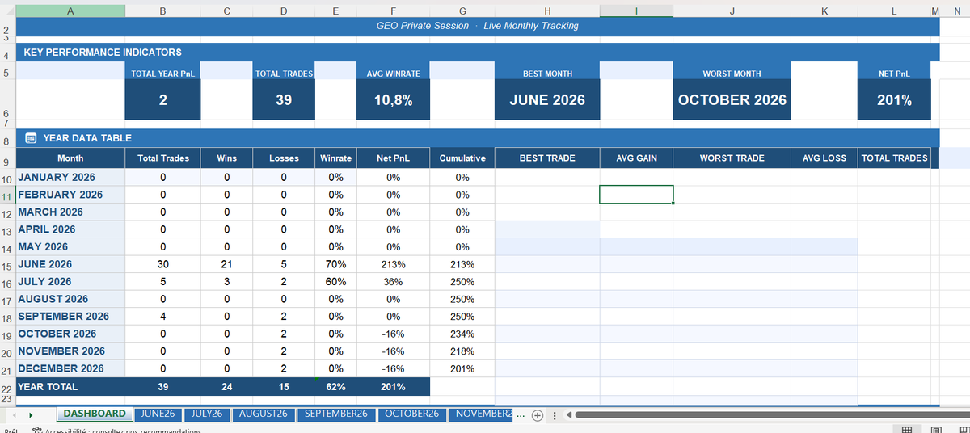Viewport: 970px width, 433px height.
Task: Switch to the JUNE26 sheet tab
Action: tap(158, 414)
